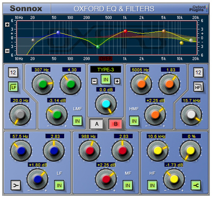Click the white high filter frequency knob

191,114
